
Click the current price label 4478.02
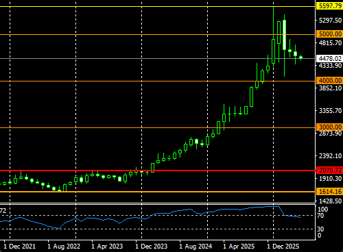click(x=329, y=58)
